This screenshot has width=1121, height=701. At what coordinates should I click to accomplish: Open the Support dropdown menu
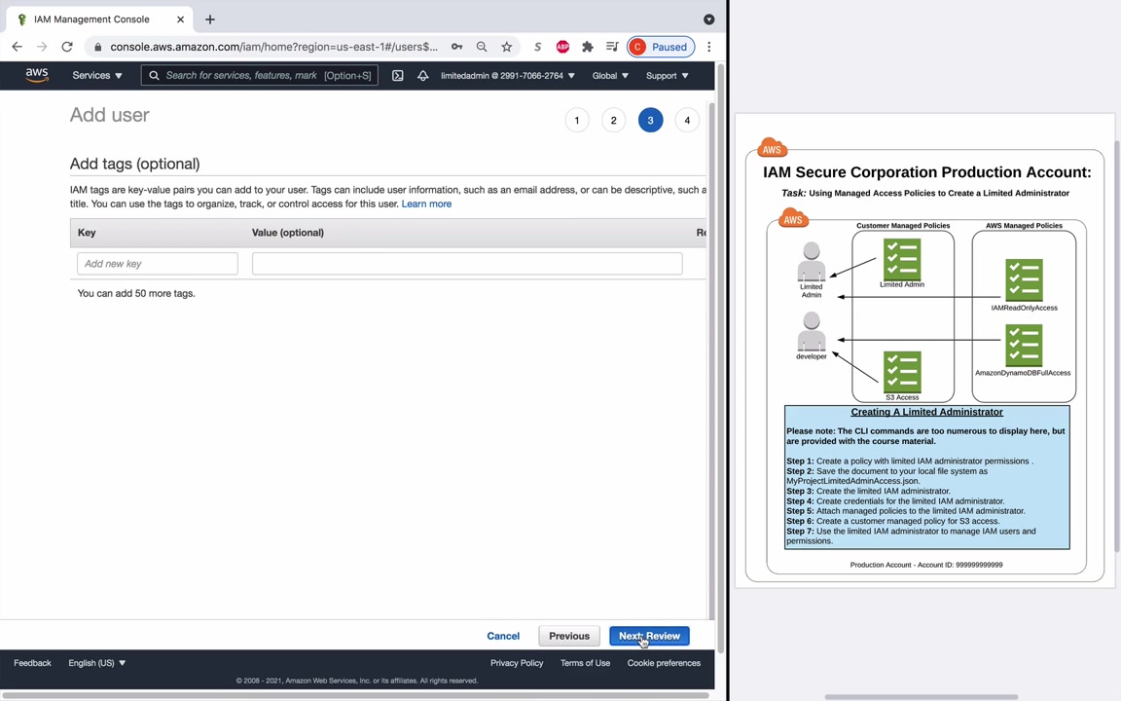667,75
